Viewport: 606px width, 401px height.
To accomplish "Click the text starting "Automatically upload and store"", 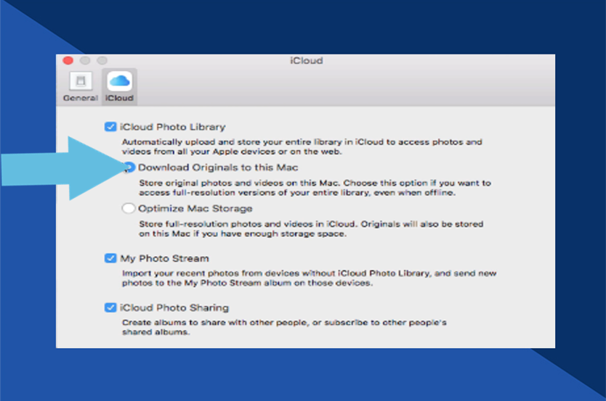I will coord(302,146).
